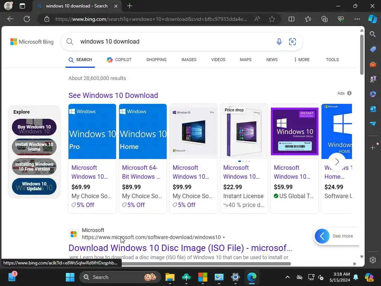Switch to the SHOPPING tab
The height and width of the screenshot is (286, 381).
pyautogui.click(x=156, y=60)
